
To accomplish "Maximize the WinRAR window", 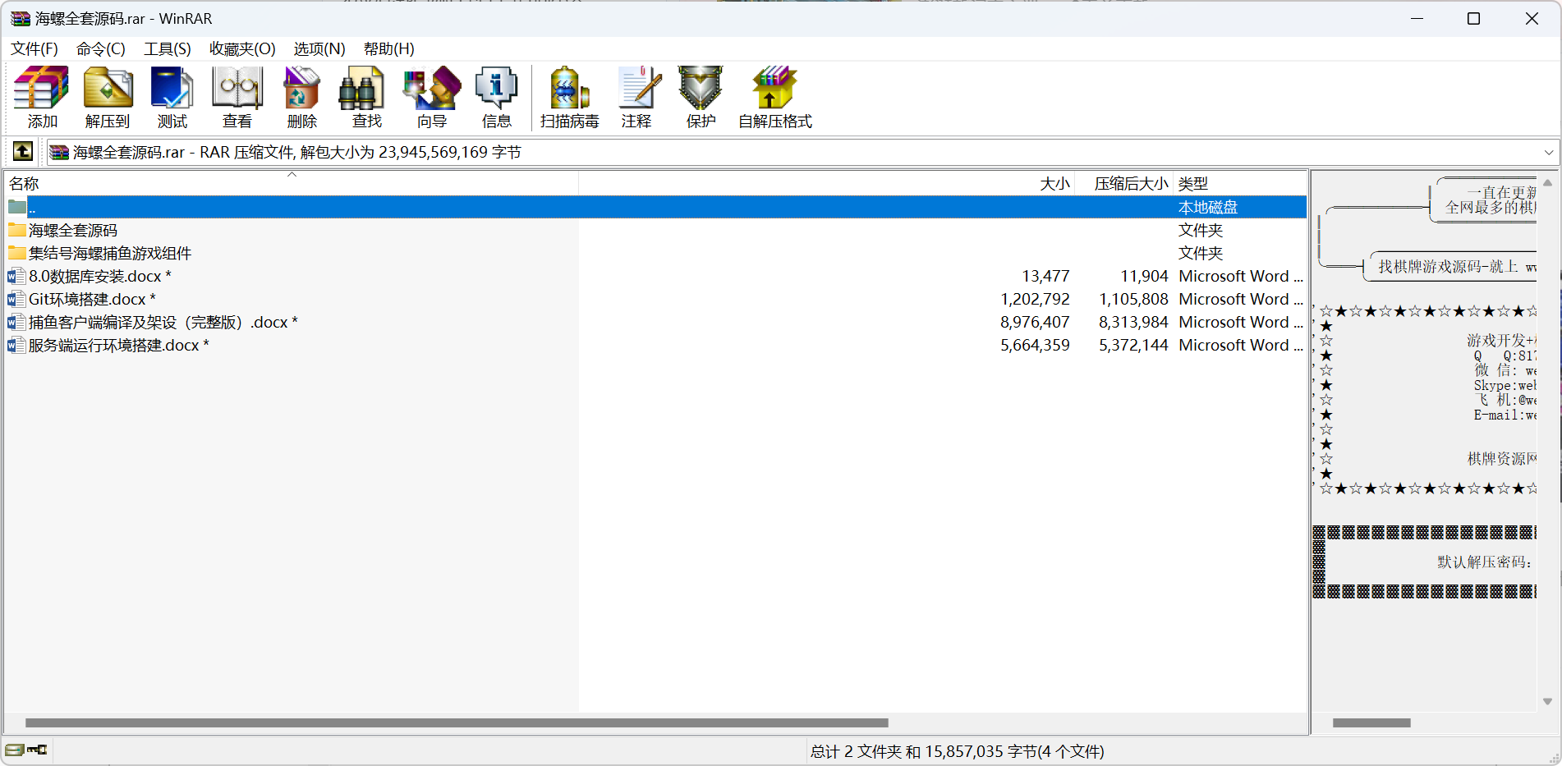I will click(x=1473, y=18).
